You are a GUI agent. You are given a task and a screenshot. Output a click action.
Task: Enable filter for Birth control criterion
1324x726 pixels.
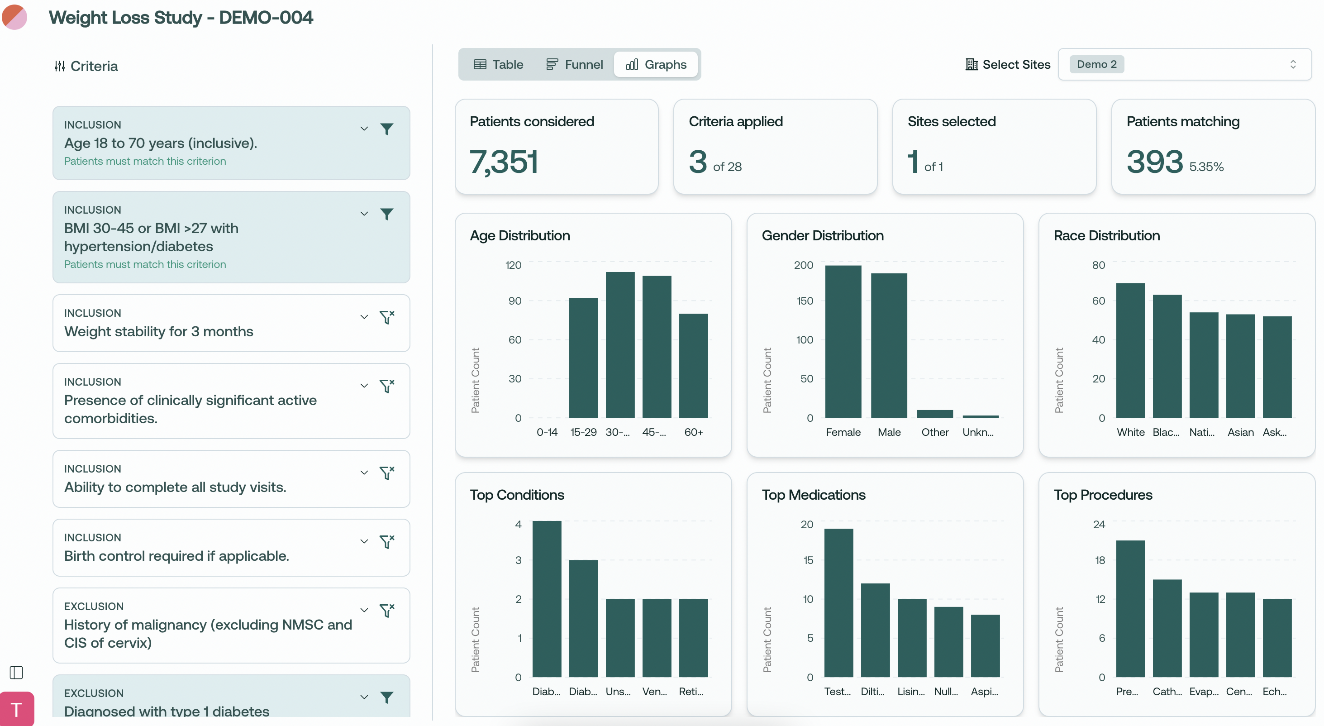click(386, 541)
